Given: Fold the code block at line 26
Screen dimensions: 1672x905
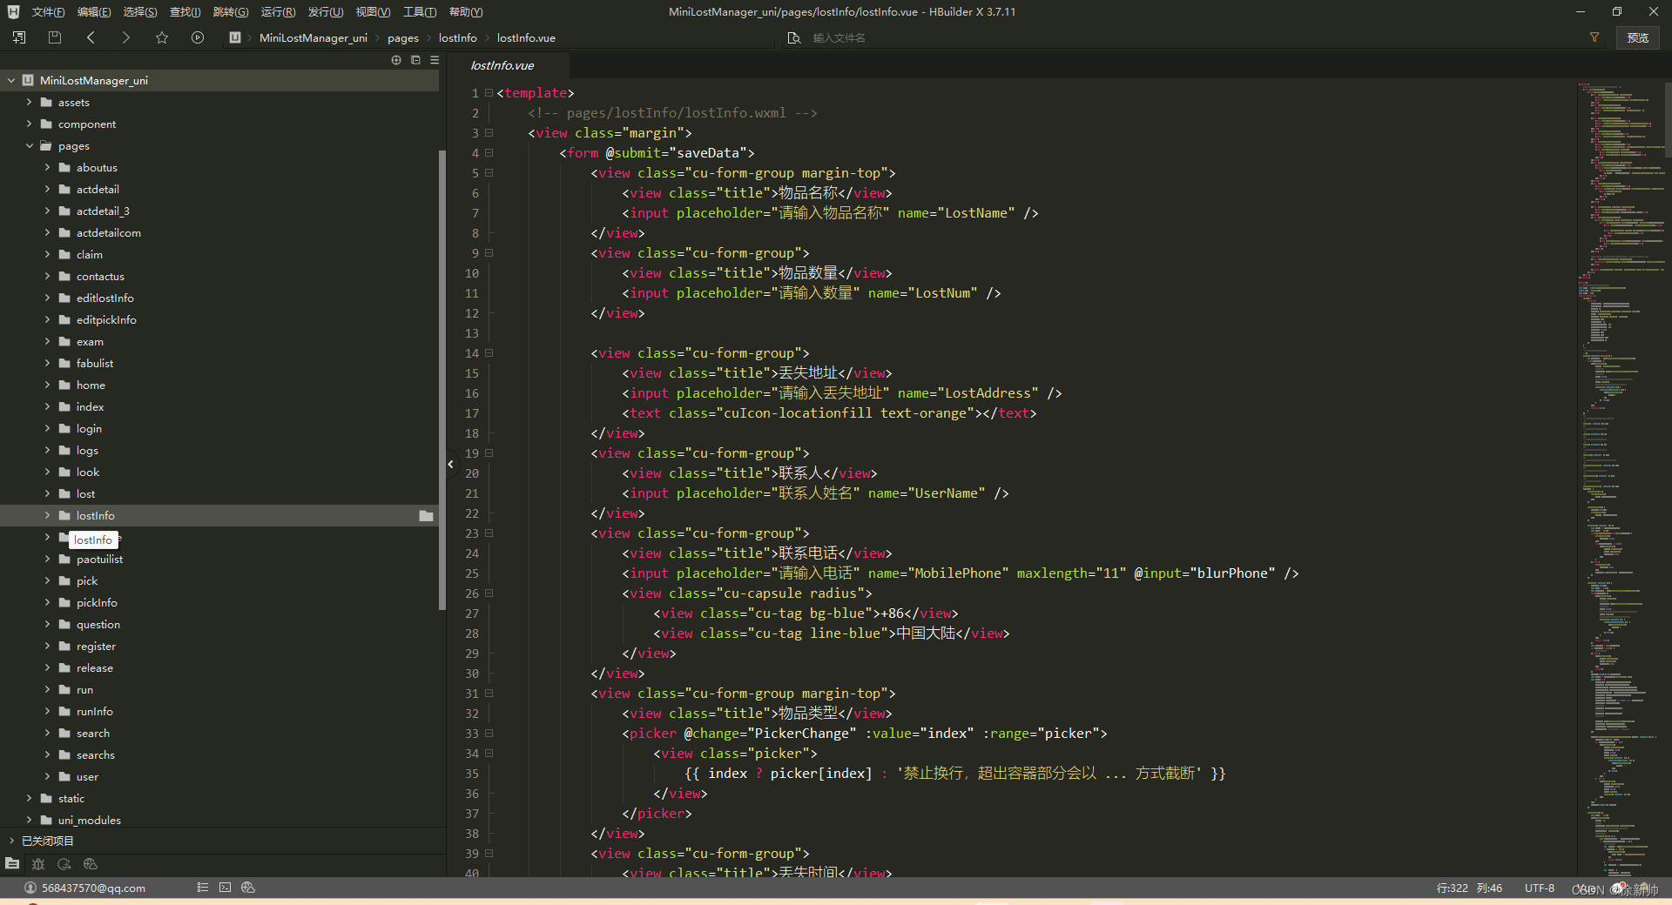Looking at the screenshot, I should tap(489, 593).
